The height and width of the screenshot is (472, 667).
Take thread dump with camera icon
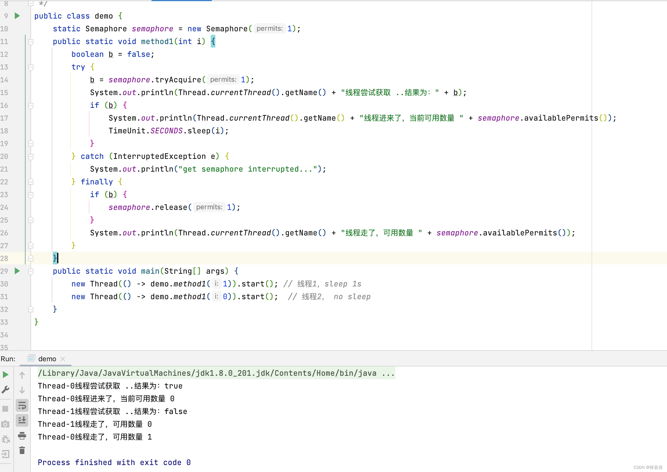click(x=5, y=424)
